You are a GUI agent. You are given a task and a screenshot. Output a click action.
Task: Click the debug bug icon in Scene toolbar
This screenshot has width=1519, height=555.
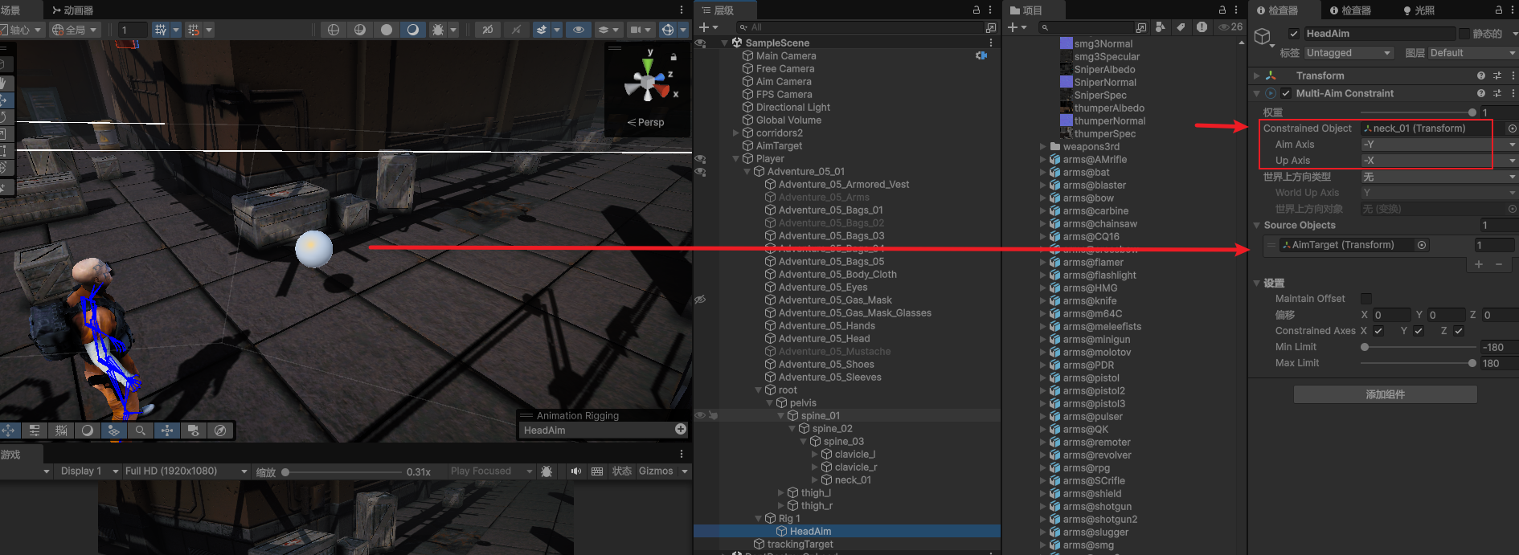pos(437,30)
